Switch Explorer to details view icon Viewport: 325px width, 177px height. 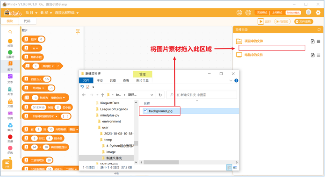(229, 168)
